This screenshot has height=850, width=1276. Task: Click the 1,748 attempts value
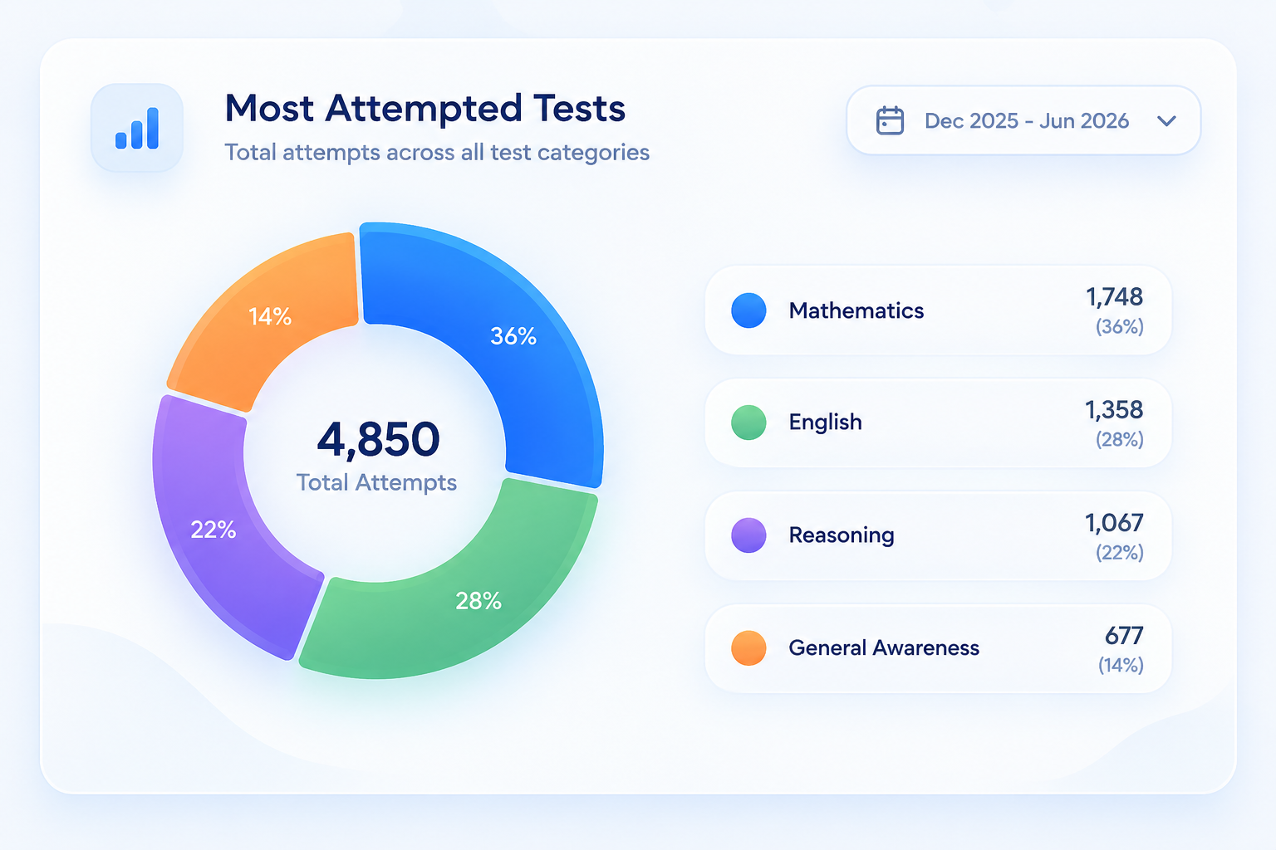pos(1115,296)
